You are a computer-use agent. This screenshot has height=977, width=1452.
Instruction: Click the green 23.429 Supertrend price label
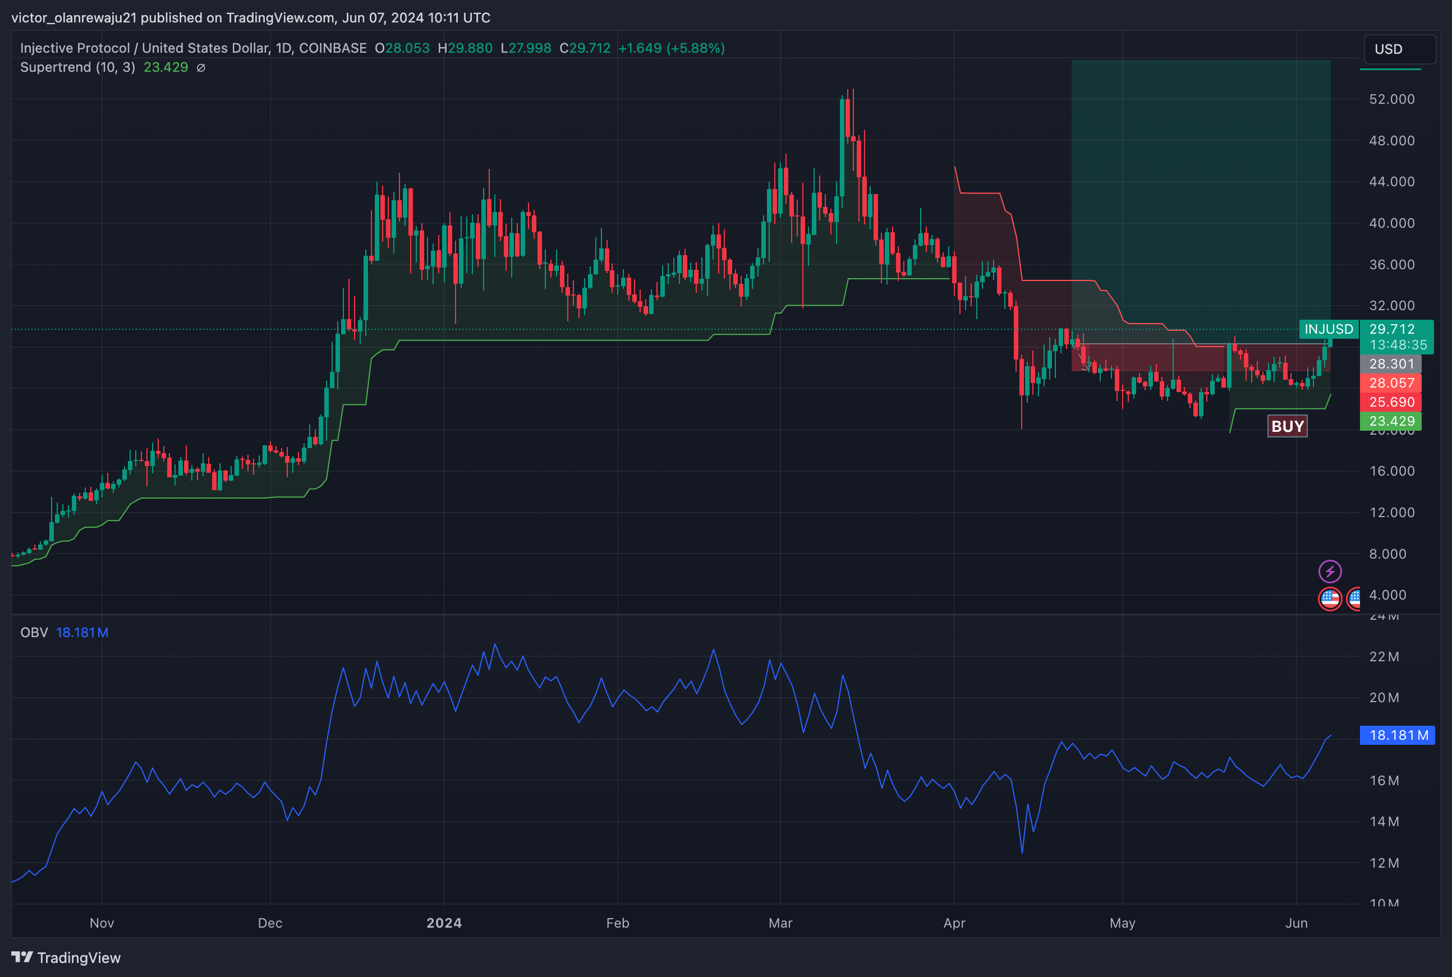click(1391, 421)
